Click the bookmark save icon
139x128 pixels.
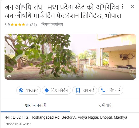tap(78, 90)
